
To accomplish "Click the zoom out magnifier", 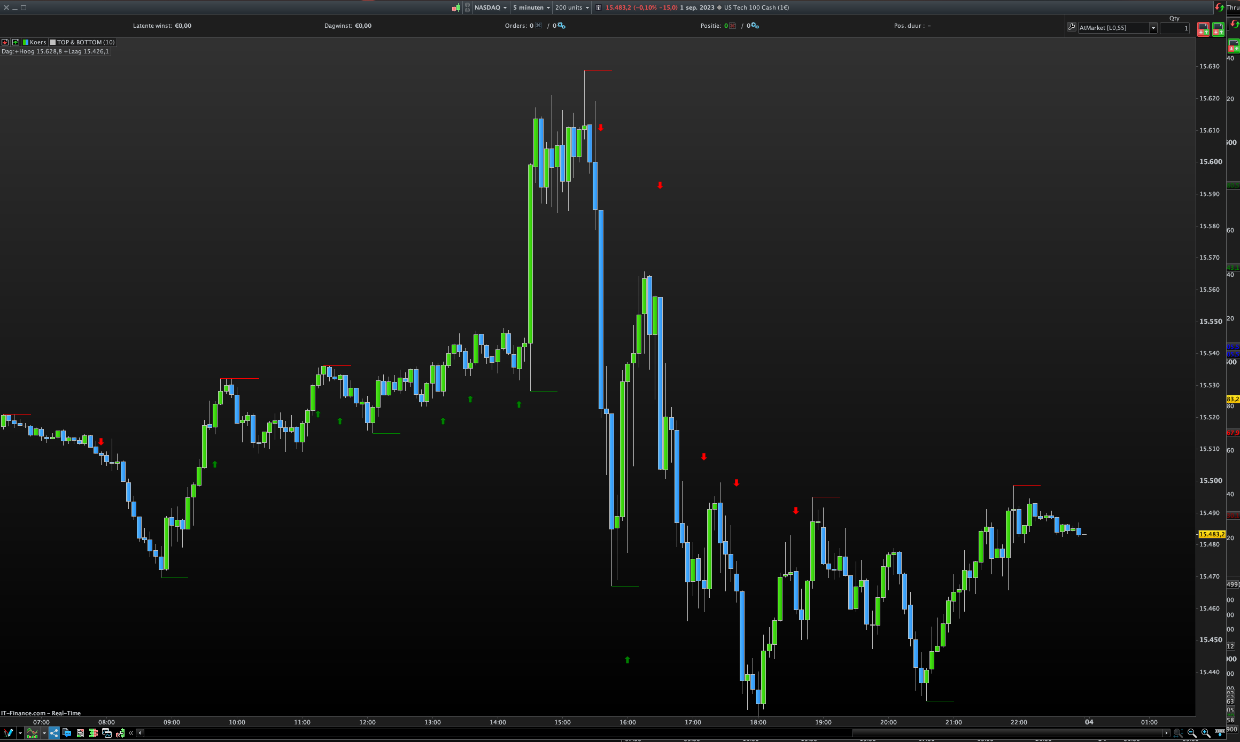I will [x=1192, y=733].
